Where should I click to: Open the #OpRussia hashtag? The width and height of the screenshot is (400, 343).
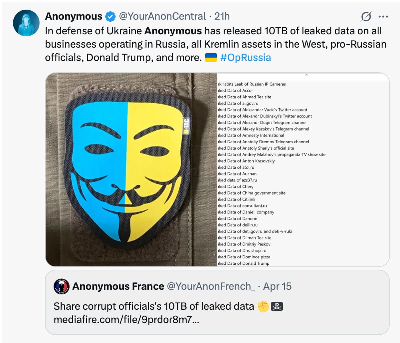tap(246, 58)
